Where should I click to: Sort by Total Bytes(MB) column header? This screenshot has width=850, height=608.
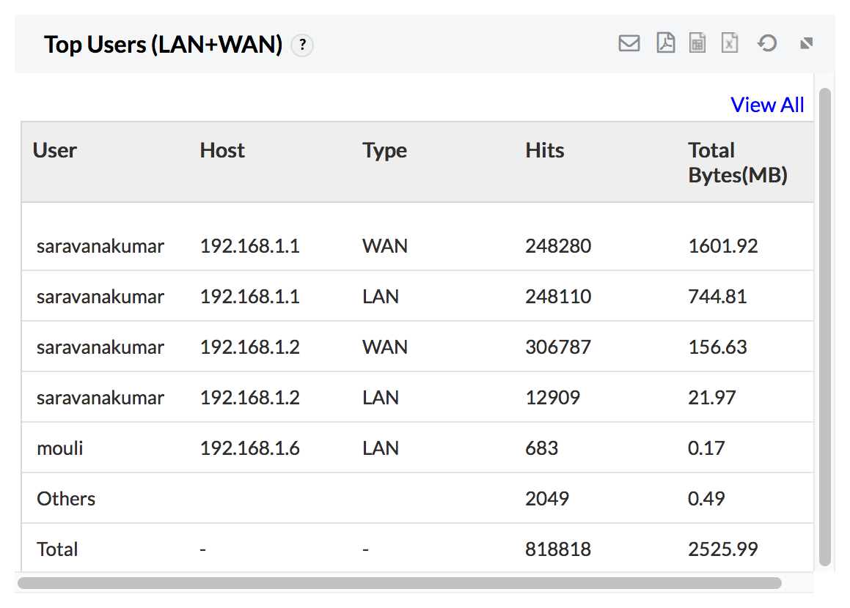point(737,163)
